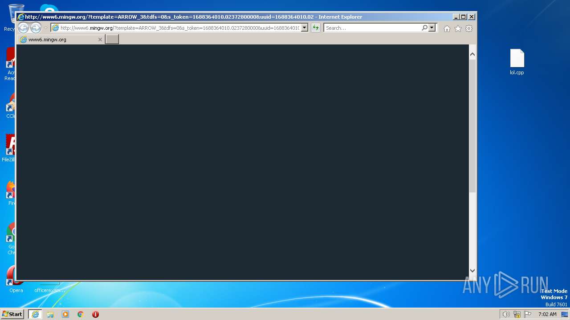570x320 pixels.
Task: Go back with the Back arrow button
Action: click(24, 28)
